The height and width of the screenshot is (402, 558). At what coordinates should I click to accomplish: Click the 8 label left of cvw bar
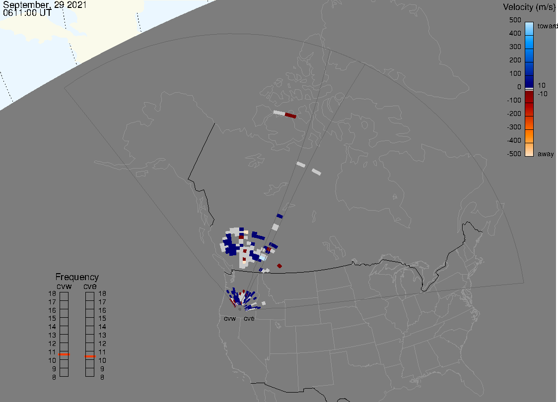(54, 378)
